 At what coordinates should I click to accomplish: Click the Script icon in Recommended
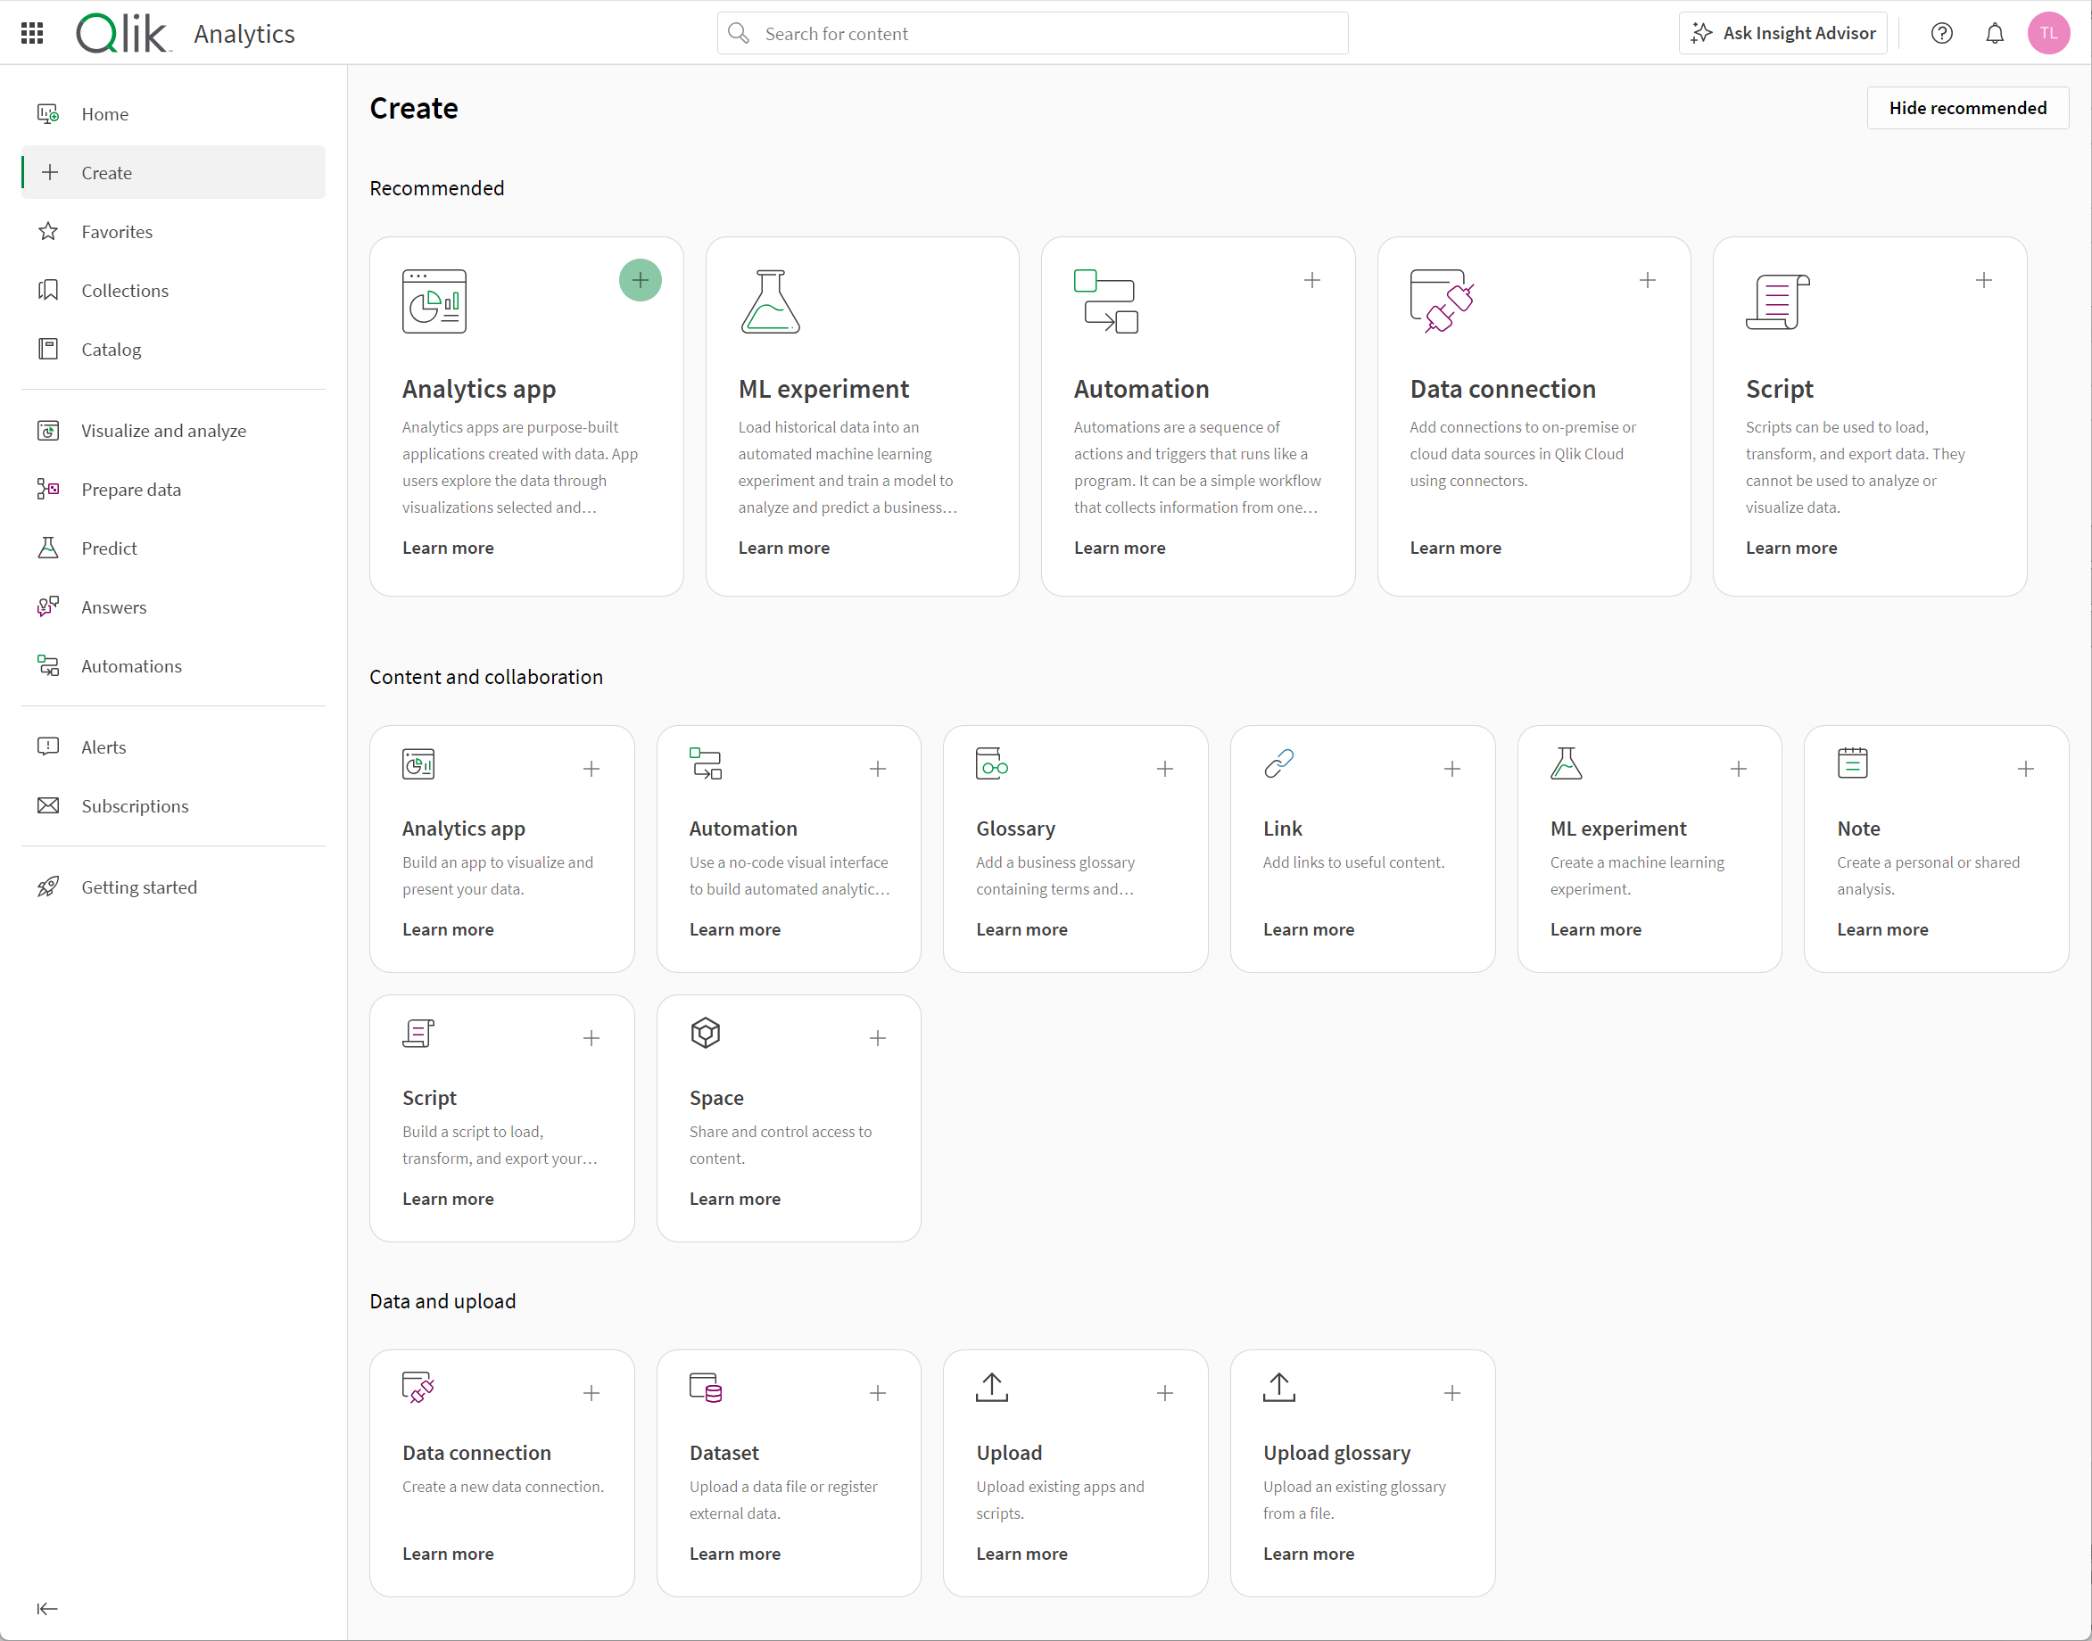[x=1778, y=302]
